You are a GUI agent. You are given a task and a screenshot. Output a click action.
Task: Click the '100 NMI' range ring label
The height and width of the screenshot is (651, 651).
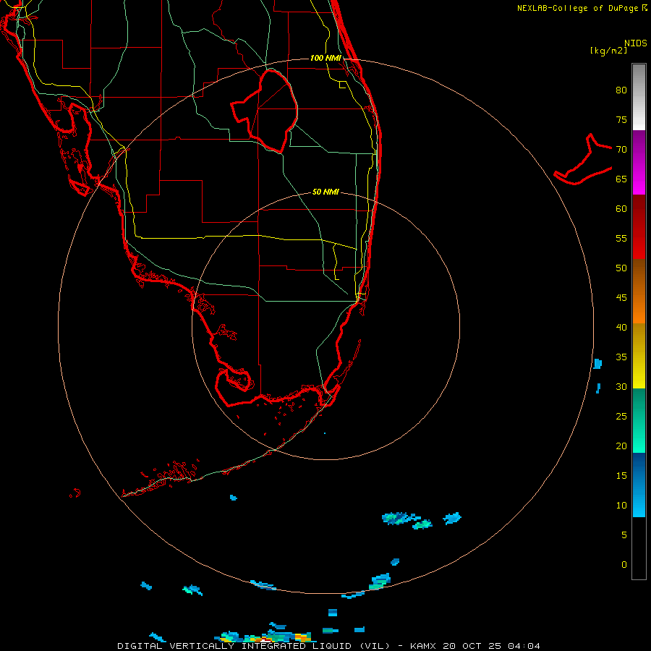[325, 58]
